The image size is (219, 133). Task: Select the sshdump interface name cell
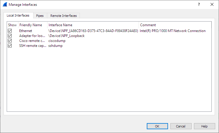pos(56,46)
